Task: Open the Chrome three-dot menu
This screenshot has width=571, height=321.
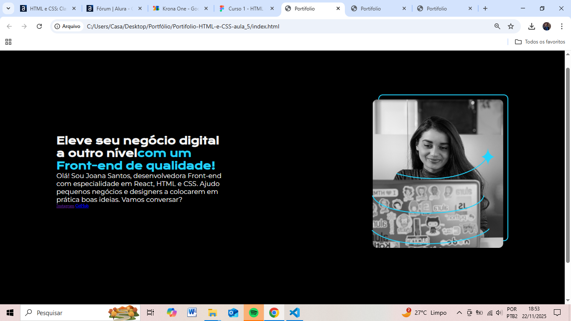Action: pos(562,26)
